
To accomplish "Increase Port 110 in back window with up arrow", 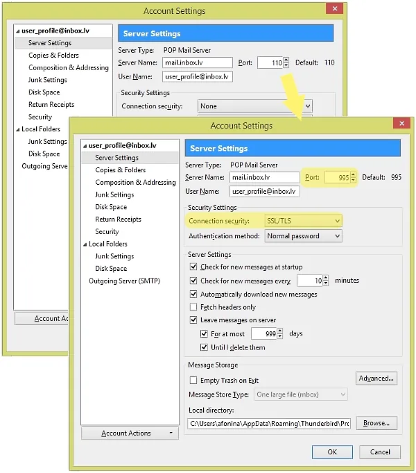I will coord(286,60).
